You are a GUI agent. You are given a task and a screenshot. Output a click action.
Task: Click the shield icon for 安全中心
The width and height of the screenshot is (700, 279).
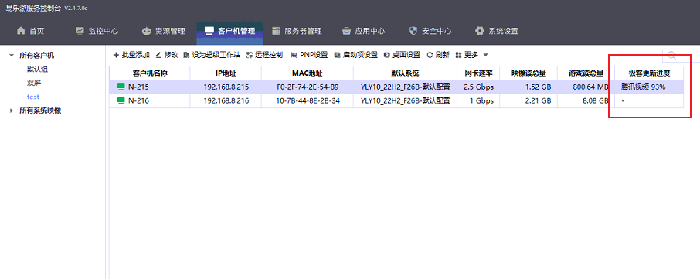point(413,31)
